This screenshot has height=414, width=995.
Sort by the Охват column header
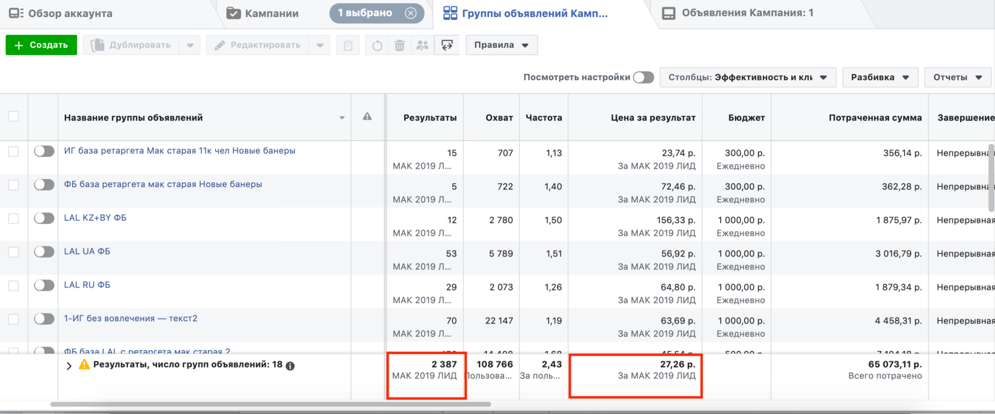point(499,118)
